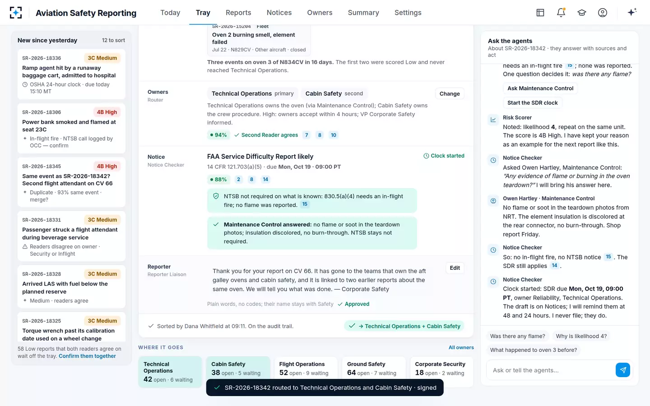This screenshot has width=650, height=406.
Task: Click the Technical Operations primary owner chip
Action: (253, 93)
